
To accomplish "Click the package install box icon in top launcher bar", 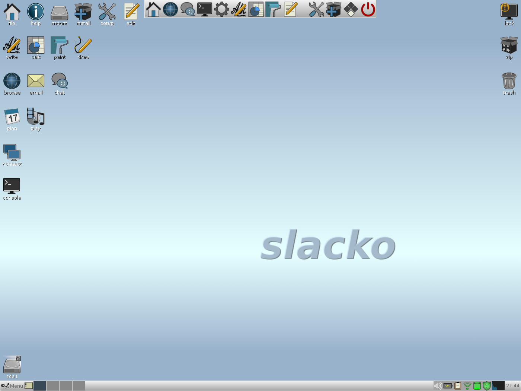I will (333, 9).
